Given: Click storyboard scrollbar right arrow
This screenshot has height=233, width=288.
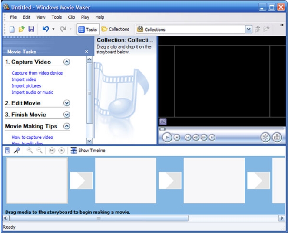Looking at the screenshot, I should point(281,218).
